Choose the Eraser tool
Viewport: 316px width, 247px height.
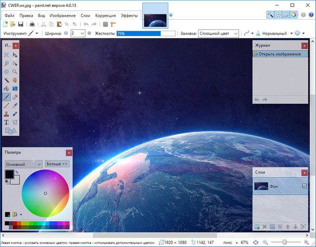[x=15, y=96]
